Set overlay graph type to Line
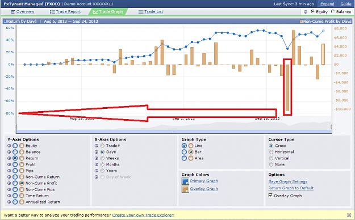This screenshot has width=355, height=220. (191, 146)
